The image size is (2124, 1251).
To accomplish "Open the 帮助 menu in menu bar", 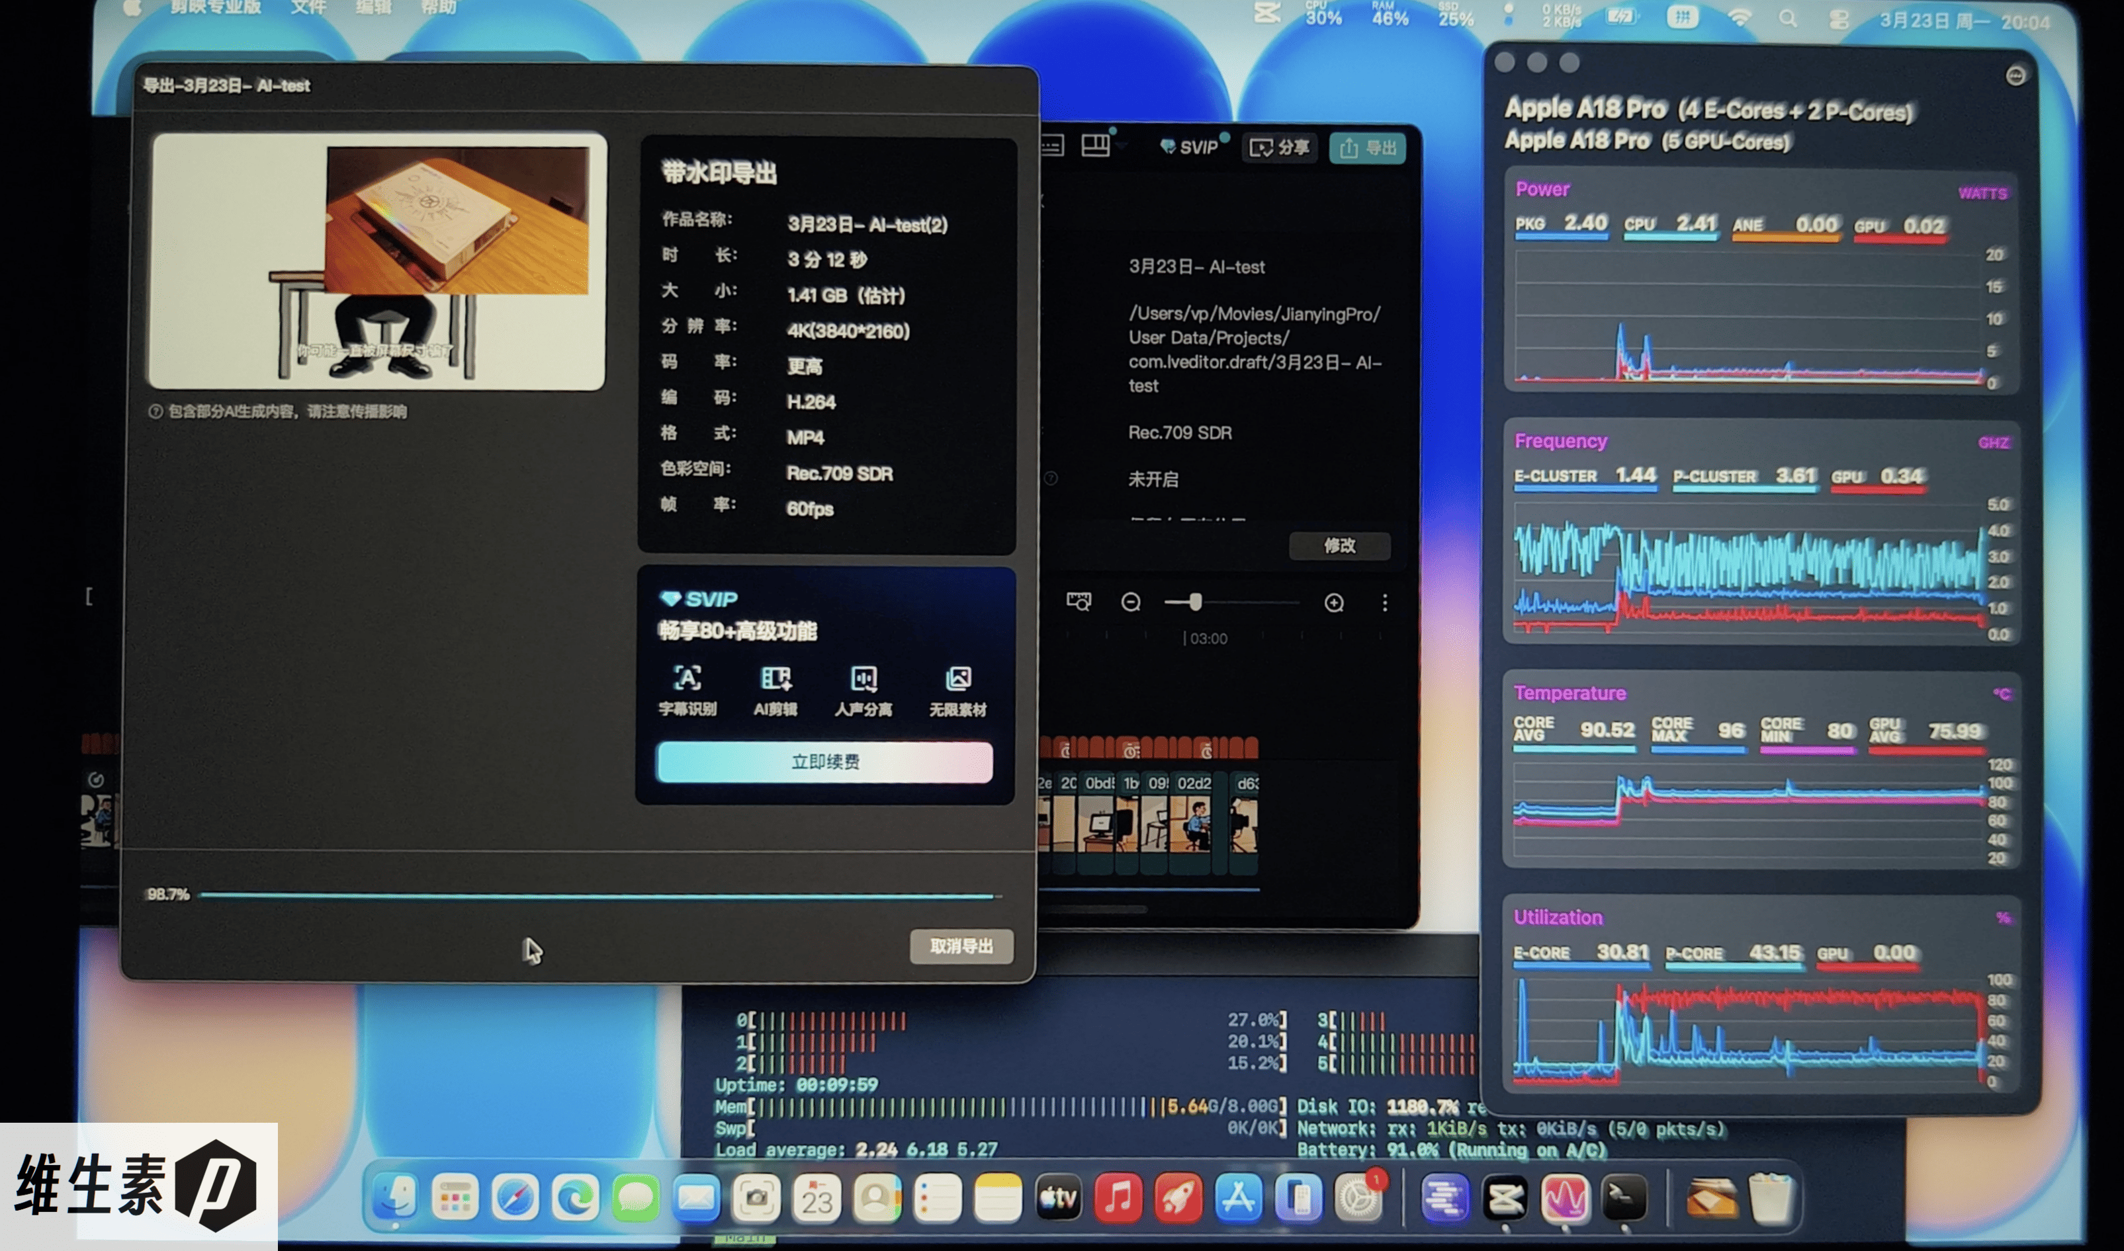I will coord(438,7).
